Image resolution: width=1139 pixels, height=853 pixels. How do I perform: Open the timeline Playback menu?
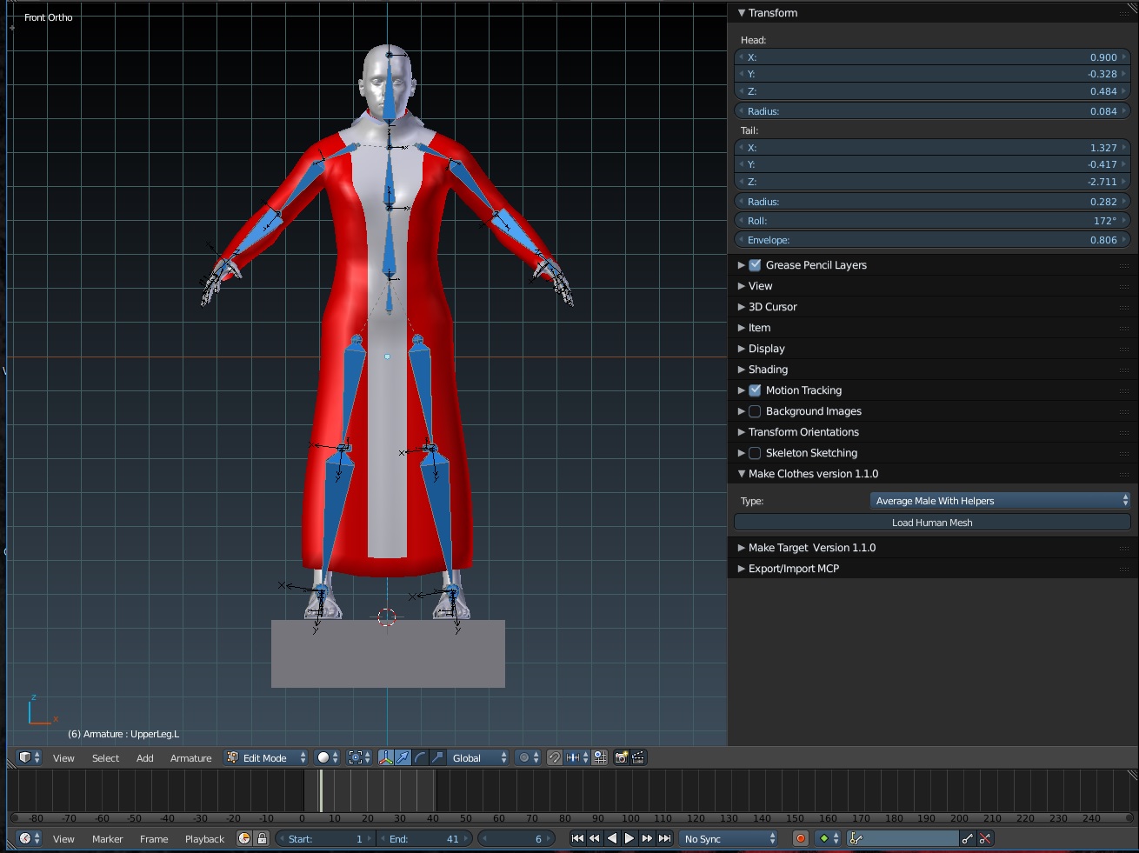(x=204, y=839)
